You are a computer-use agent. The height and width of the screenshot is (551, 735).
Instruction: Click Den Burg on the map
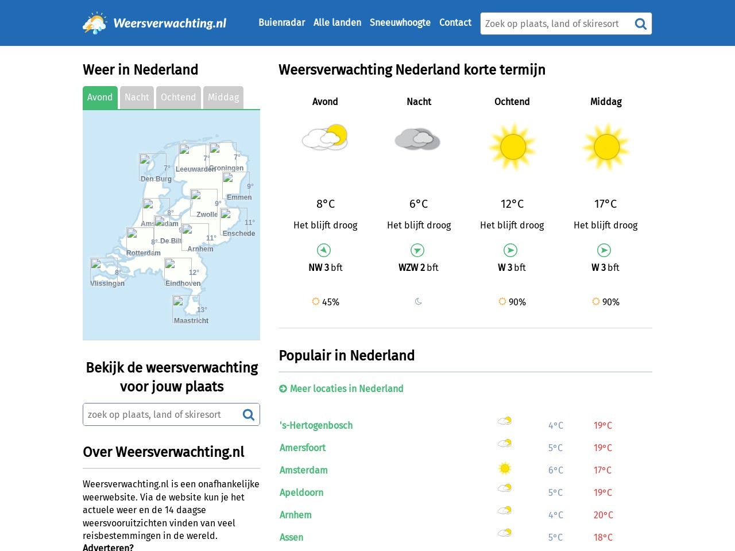[156, 179]
